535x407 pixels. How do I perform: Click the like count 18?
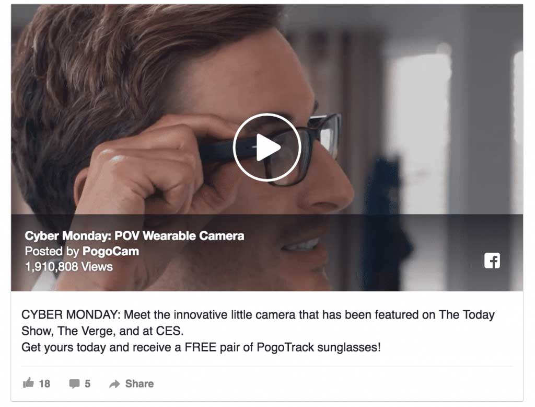tap(44, 383)
